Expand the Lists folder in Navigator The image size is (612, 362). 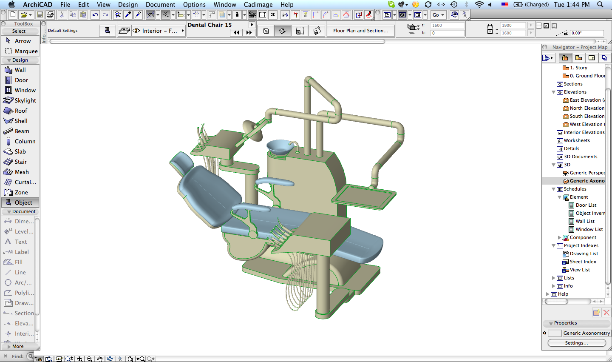pos(553,278)
